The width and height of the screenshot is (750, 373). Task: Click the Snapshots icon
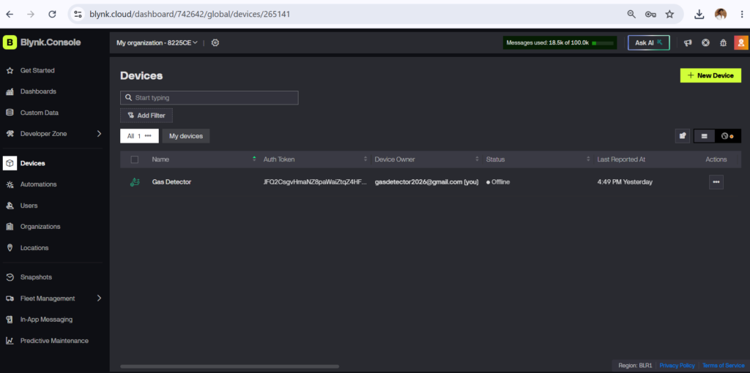tap(10, 277)
